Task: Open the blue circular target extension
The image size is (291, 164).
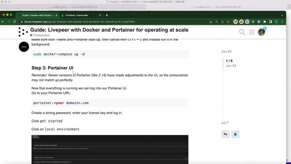Action: click(247, 22)
